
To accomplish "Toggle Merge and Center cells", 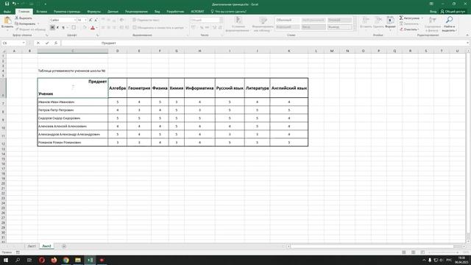I will (x=158, y=27).
